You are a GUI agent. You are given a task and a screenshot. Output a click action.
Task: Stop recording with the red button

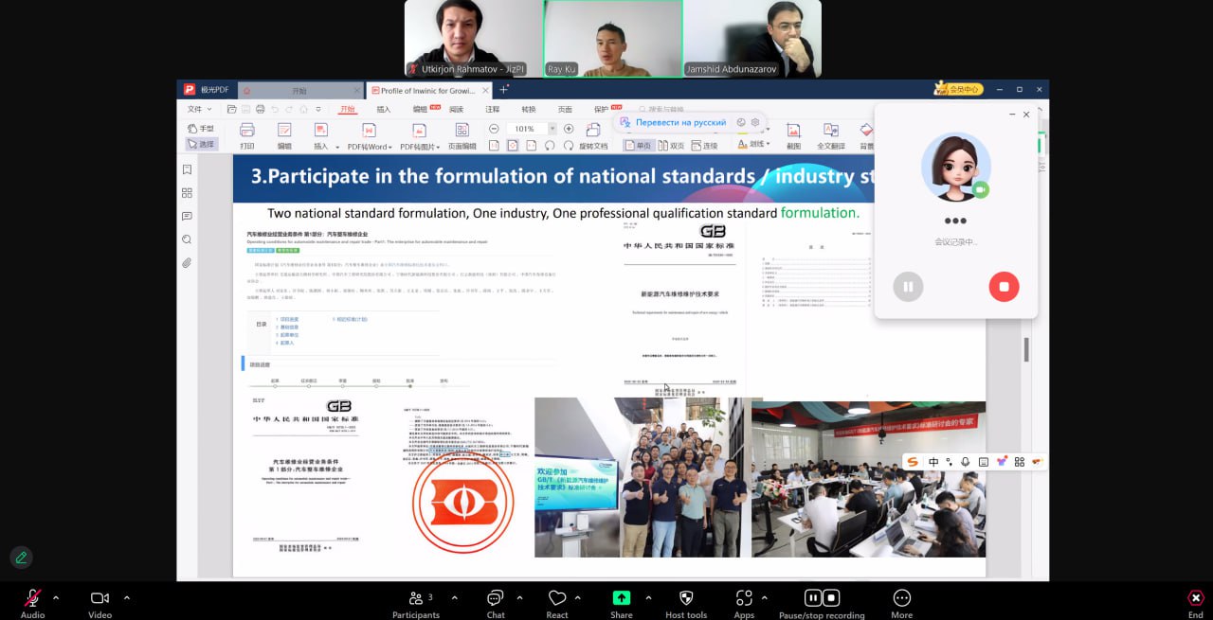1004,287
